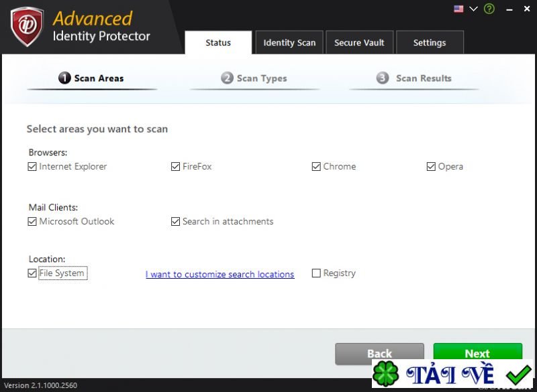
Task: Click the 'Browsers:' label
Action: tap(48, 152)
